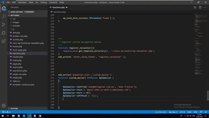
Task: Expand the Open Editors section
Action: point(27,12)
